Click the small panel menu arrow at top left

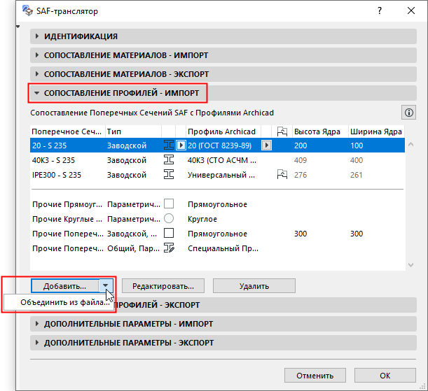point(18,27)
